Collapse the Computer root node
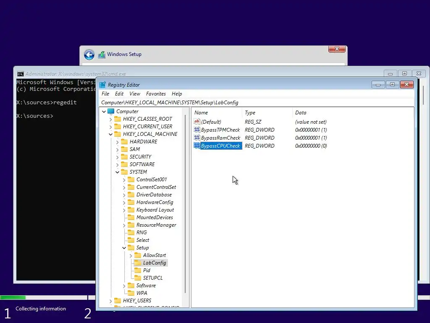Viewport: 430px width, 323px height. [x=104, y=111]
